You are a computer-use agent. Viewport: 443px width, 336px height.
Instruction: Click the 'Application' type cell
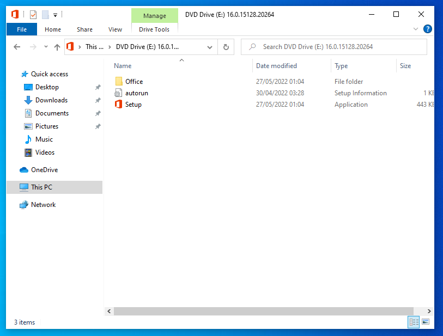[351, 105]
